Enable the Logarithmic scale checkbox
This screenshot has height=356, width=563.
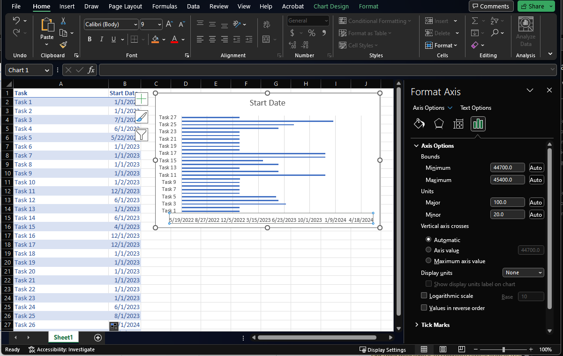[x=424, y=295]
